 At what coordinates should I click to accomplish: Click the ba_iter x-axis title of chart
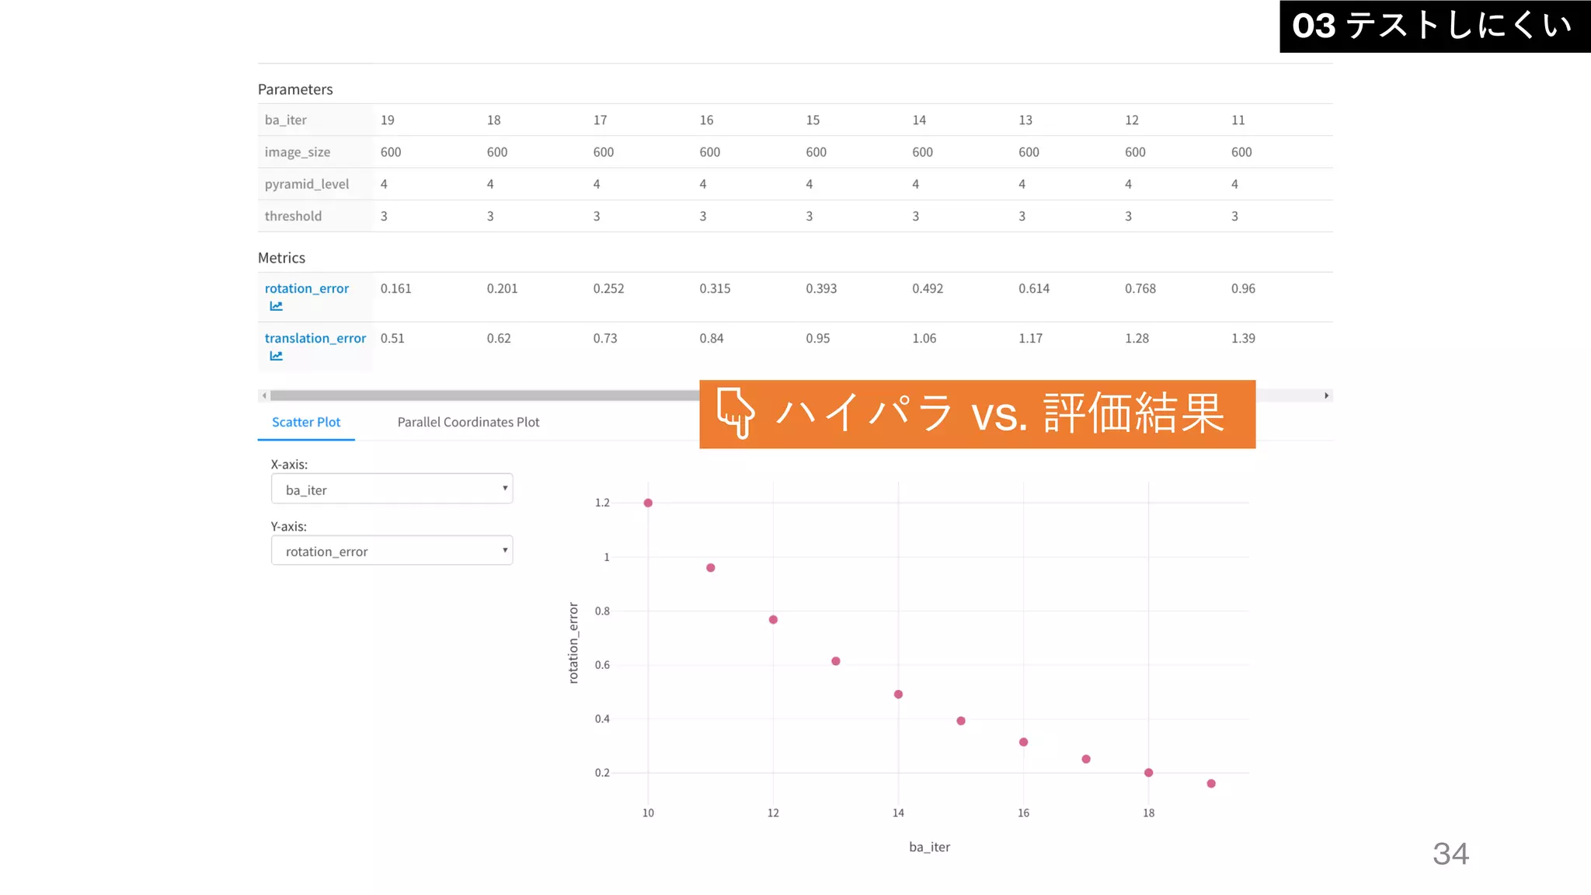click(x=929, y=847)
